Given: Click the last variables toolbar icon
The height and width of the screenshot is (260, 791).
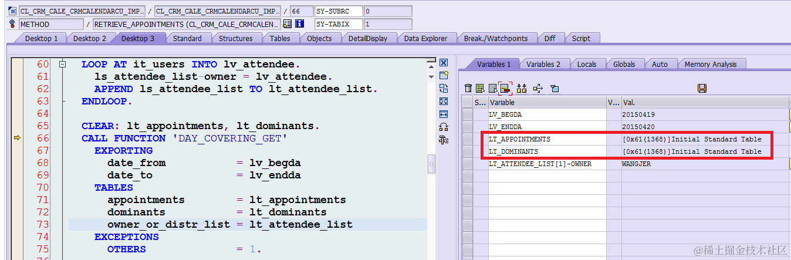Looking at the screenshot, I should 555,88.
